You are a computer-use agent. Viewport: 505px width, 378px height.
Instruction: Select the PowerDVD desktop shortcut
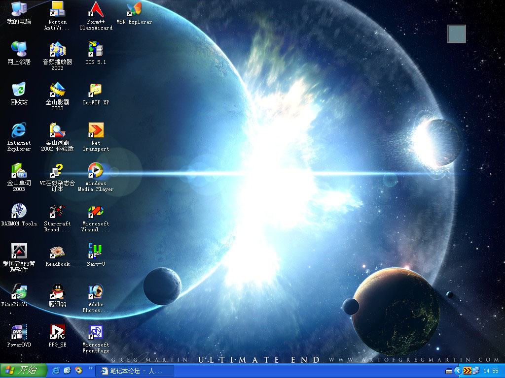click(x=19, y=336)
